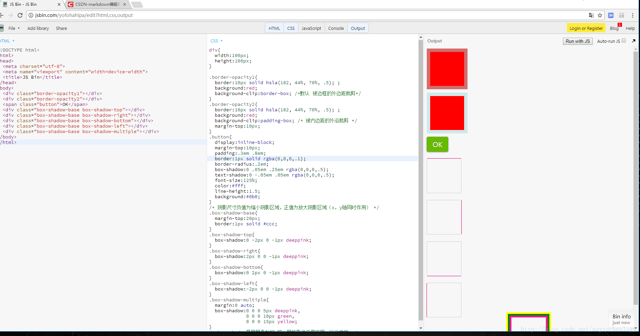The image size is (640, 336).
Task: Click the gray extension icon beside JH
Action: (x=622, y=15)
